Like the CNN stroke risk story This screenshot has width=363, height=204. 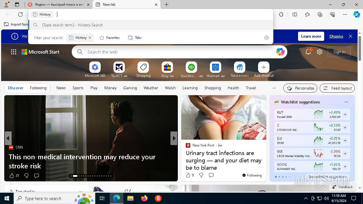[12, 176]
